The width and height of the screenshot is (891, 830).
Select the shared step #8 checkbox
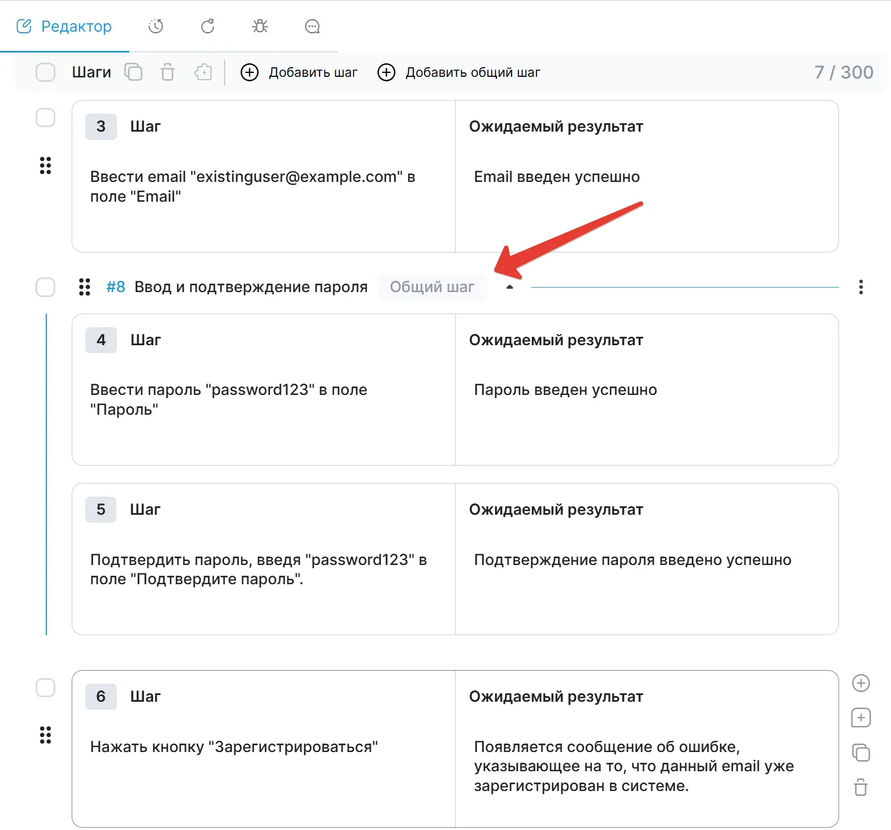pyautogui.click(x=45, y=287)
